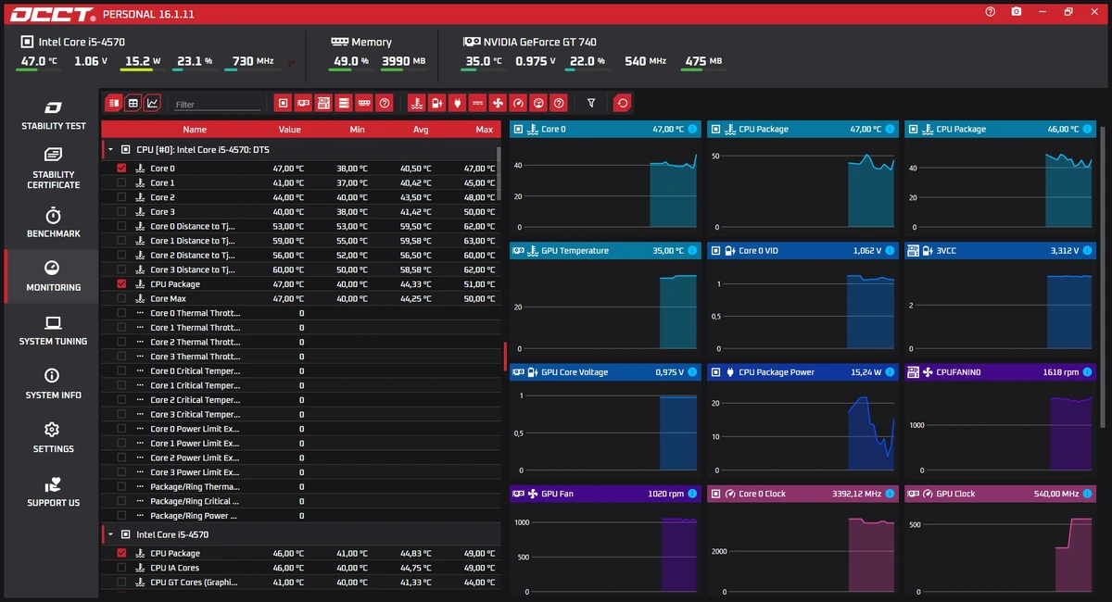Click info icon on CPUFANIN0 graph
This screenshot has width=1112, height=602.
[x=1088, y=372]
